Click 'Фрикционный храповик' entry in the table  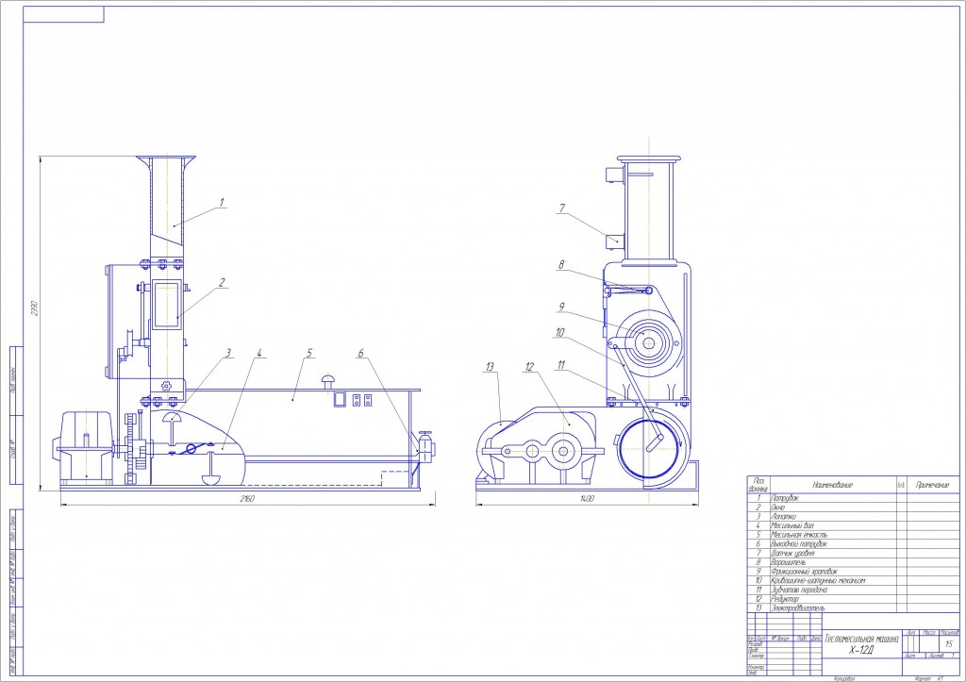[x=805, y=572]
